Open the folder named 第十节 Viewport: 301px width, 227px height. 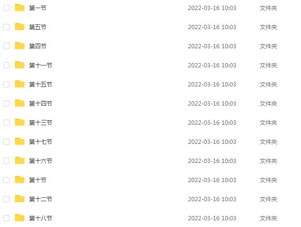(x=37, y=180)
